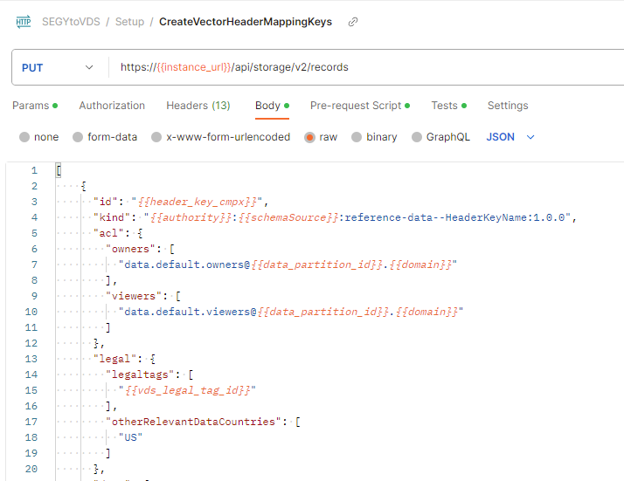Open the Tests tab
Screen dimensions: 624x481
[x=449, y=106]
